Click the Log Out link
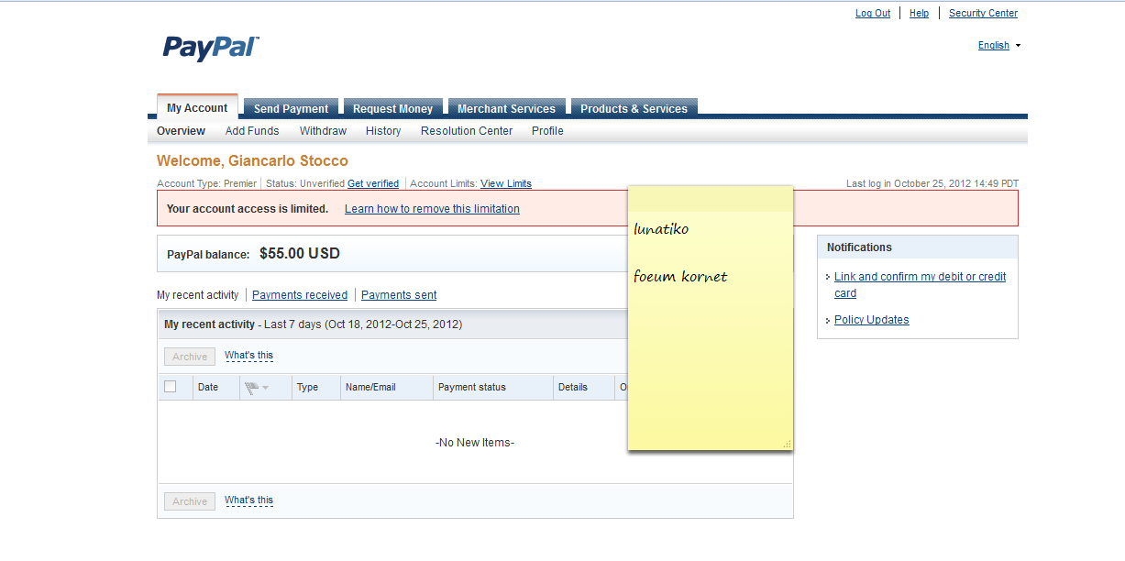1125x561 pixels. pyautogui.click(x=873, y=13)
